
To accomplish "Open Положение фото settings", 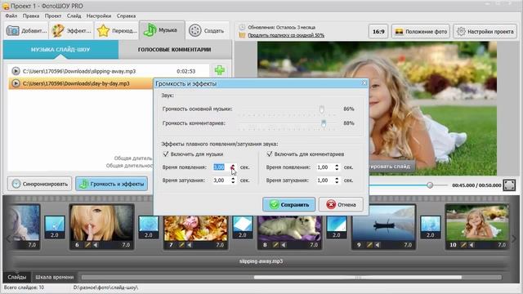I will (421, 32).
